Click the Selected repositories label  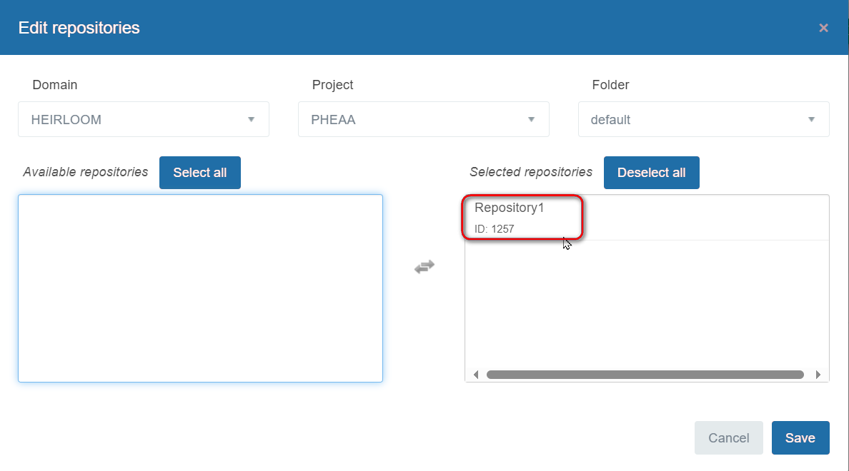point(530,172)
